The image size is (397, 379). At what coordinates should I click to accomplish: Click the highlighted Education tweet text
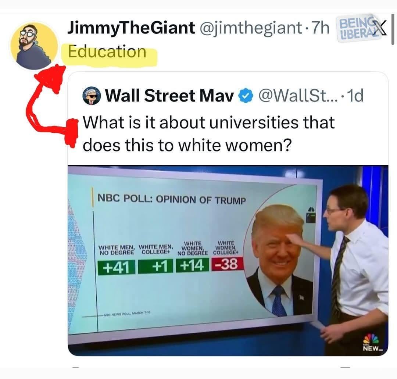point(107,52)
